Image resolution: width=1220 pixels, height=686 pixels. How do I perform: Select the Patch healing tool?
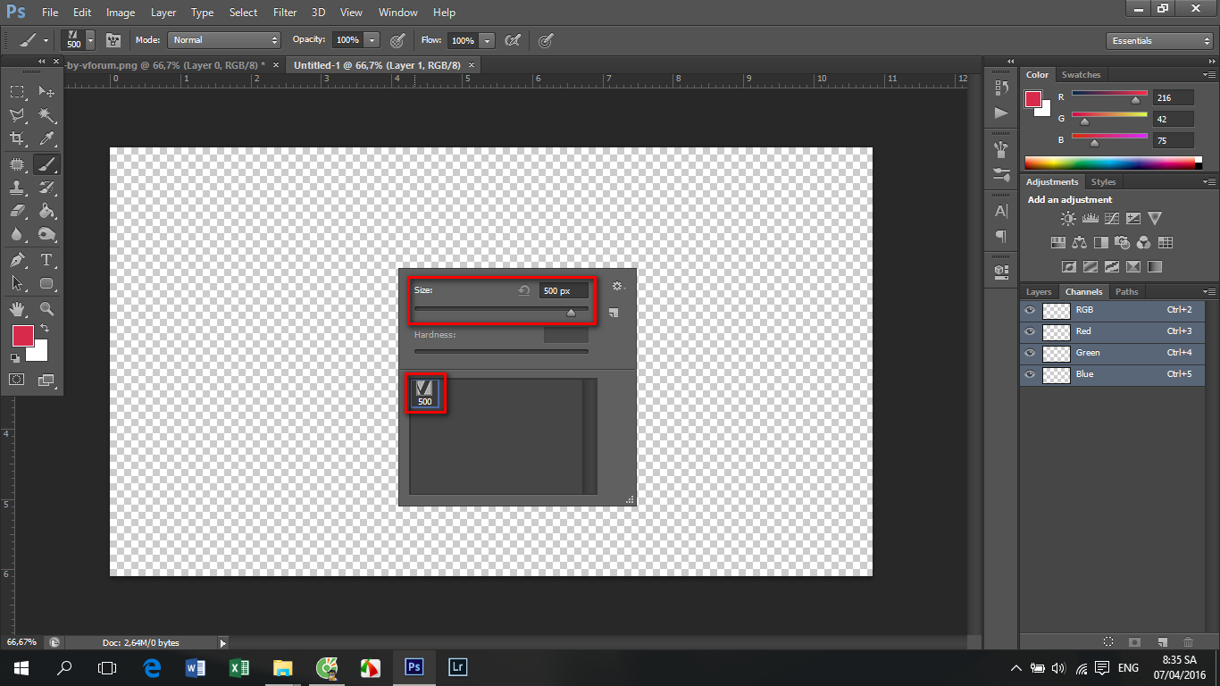click(x=17, y=164)
